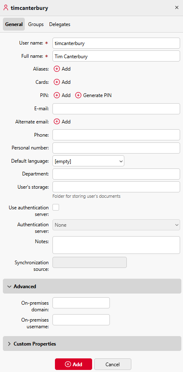Click the red Add button

pyautogui.click(x=74, y=364)
